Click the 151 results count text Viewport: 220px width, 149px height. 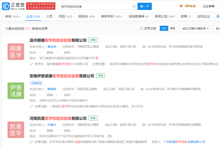point(28,29)
